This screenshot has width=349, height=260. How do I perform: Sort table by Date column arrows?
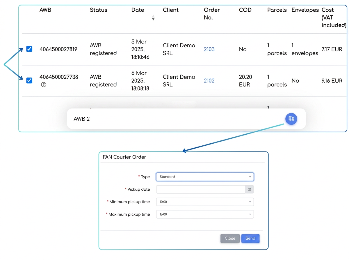(153, 18)
